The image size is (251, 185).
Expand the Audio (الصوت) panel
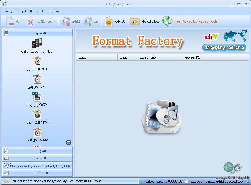point(37,151)
